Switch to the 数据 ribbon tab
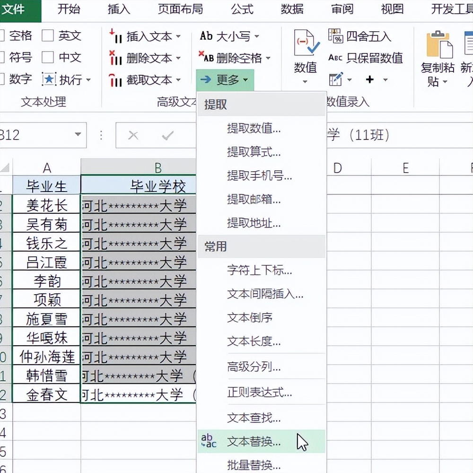 (x=292, y=9)
